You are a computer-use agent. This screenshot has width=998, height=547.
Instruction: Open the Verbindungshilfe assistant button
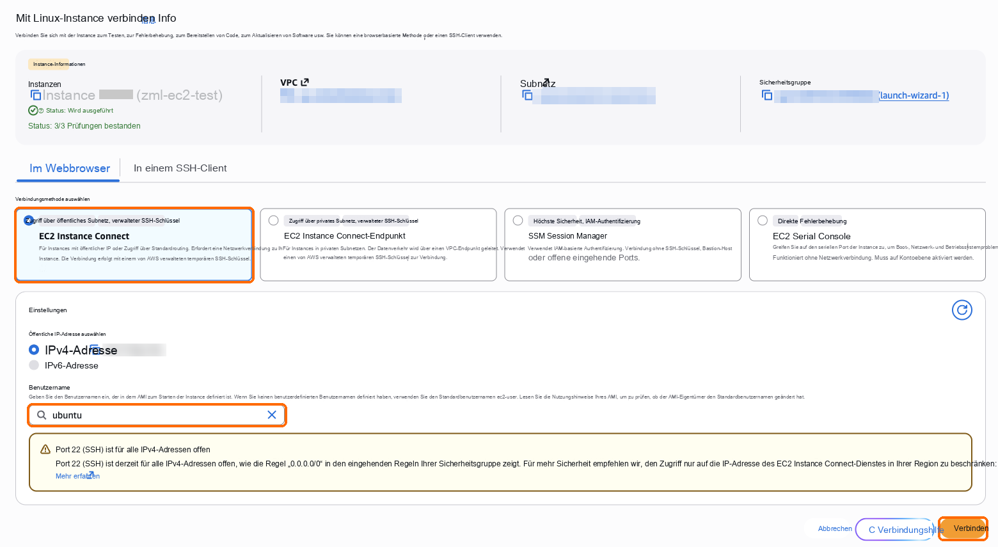point(896,530)
